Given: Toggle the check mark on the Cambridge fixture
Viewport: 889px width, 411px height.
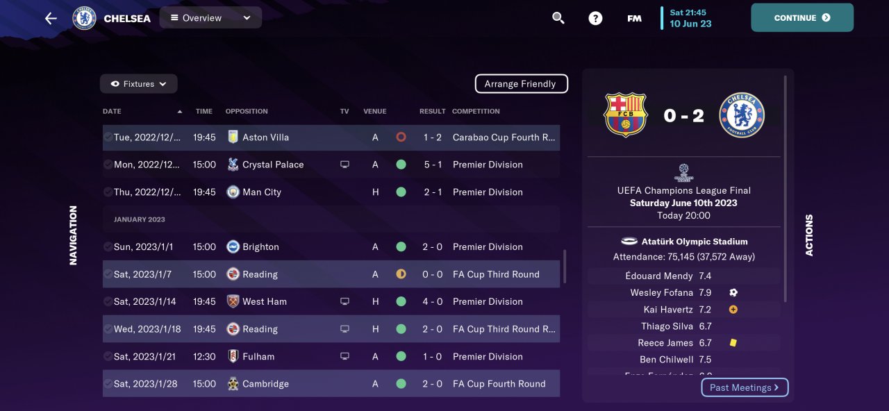Looking at the screenshot, I should [108, 384].
